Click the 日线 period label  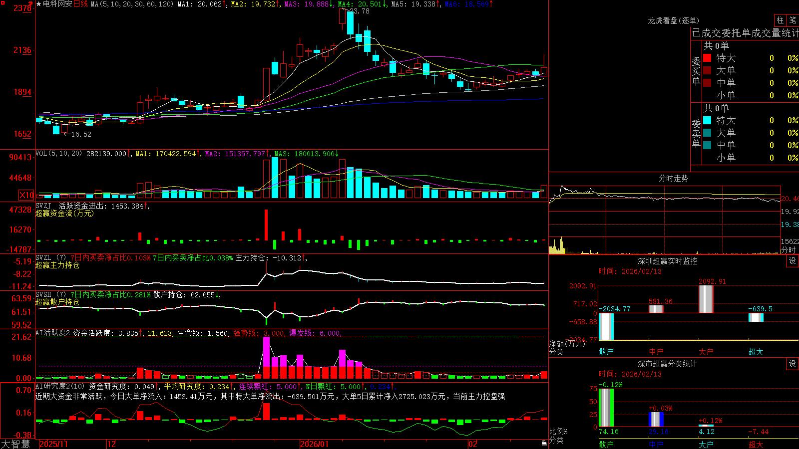pyautogui.click(x=80, y=4)
